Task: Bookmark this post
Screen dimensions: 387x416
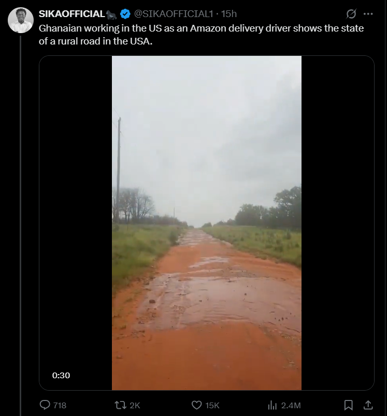Action: click(348, 405)
